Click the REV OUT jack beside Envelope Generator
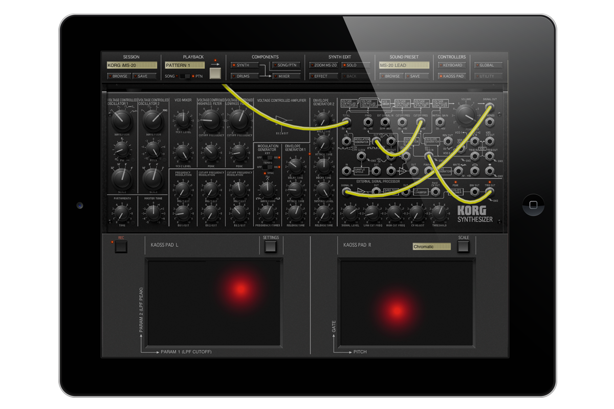 (x=448, y=141)
